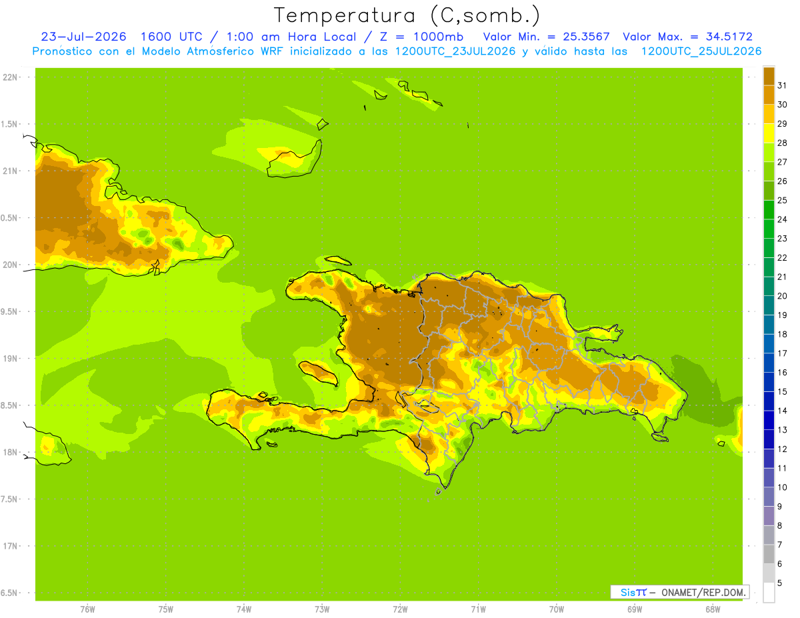
Task: Click the '71W' longitude axis label
Action: tap(478, 609)
